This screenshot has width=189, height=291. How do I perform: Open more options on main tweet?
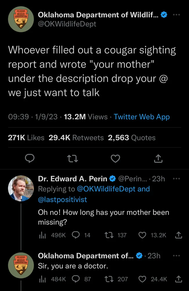176,15
